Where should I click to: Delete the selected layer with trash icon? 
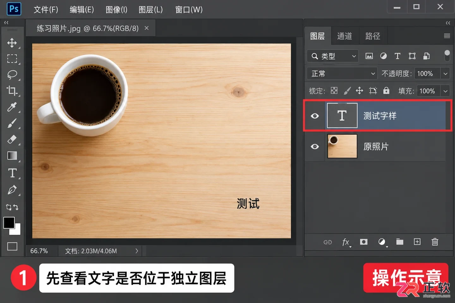435,242
